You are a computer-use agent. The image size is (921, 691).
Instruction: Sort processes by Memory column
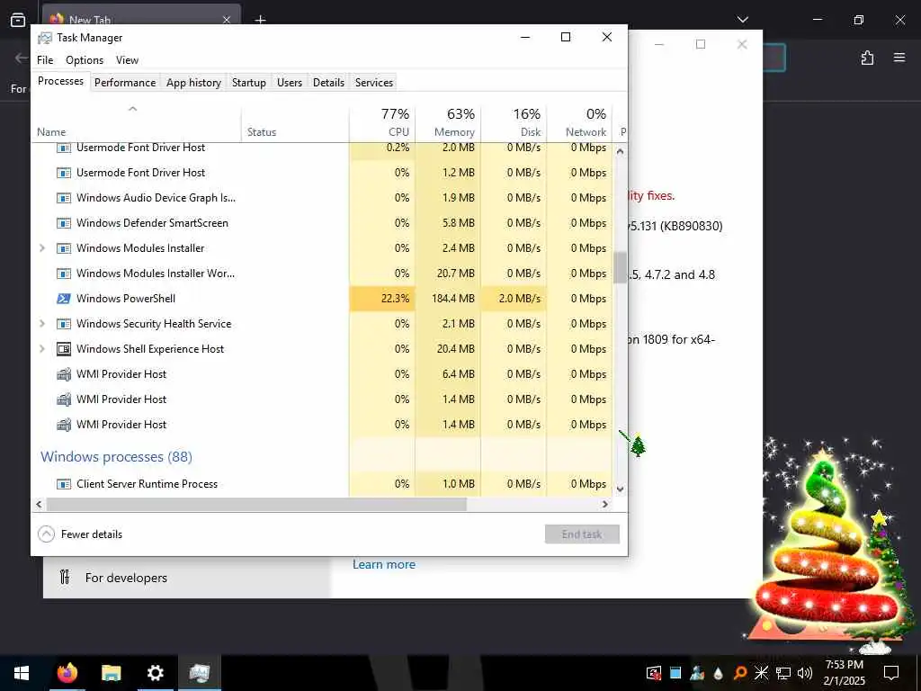[x=448, y=122]
